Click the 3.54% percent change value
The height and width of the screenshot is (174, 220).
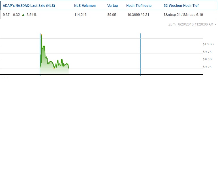click(31, 15)
